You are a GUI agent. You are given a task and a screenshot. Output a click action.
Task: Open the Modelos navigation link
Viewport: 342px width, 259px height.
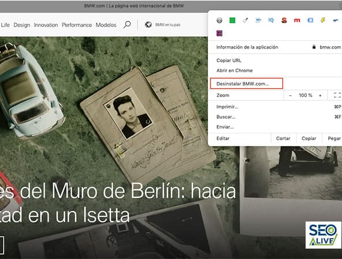(106, 25)
